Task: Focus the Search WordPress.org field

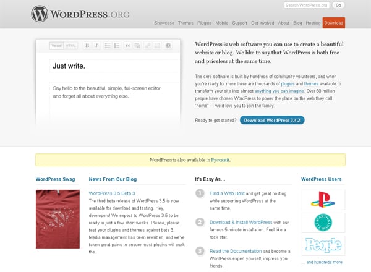Action: coord(307,5)
